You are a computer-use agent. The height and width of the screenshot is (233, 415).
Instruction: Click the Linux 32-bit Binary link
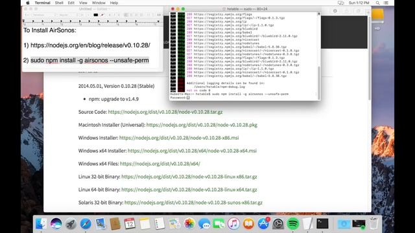[x=189, y=177]
